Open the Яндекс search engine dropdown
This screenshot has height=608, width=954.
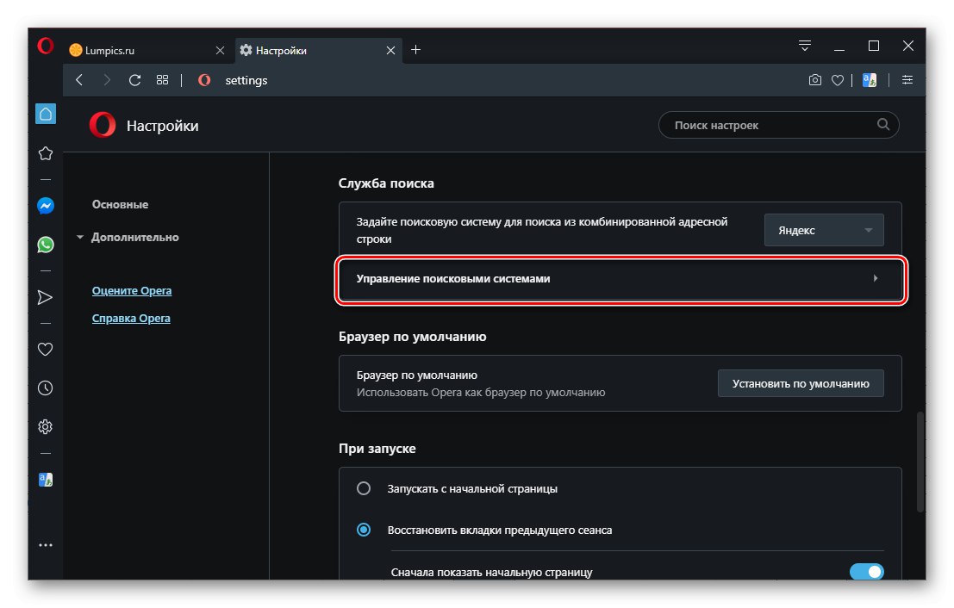[x=824, y=231]
